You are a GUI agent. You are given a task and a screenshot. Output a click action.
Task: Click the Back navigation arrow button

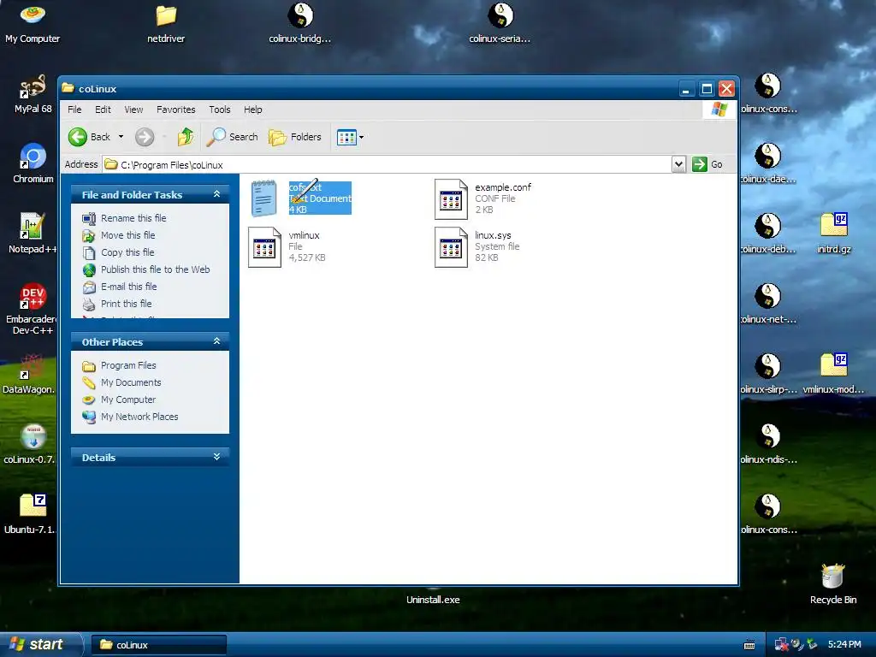(x=89, y=137)
